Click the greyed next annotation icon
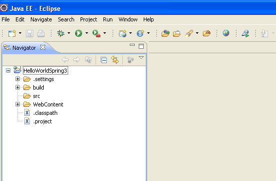This screenshot has height=181, width=276. tap(265, 33)
